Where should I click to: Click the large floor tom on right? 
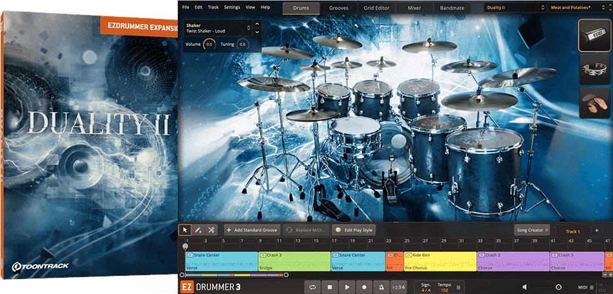coord(485,171)
